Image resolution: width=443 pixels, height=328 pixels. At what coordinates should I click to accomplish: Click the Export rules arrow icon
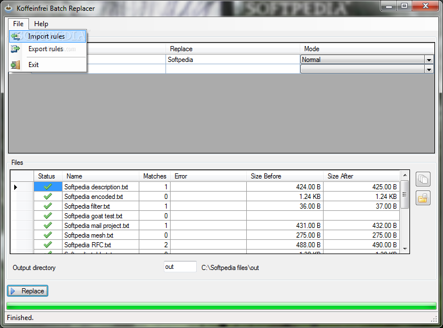(x=15, y=49)
